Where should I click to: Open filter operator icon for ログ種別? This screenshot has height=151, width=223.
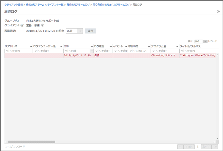[96, 51]
